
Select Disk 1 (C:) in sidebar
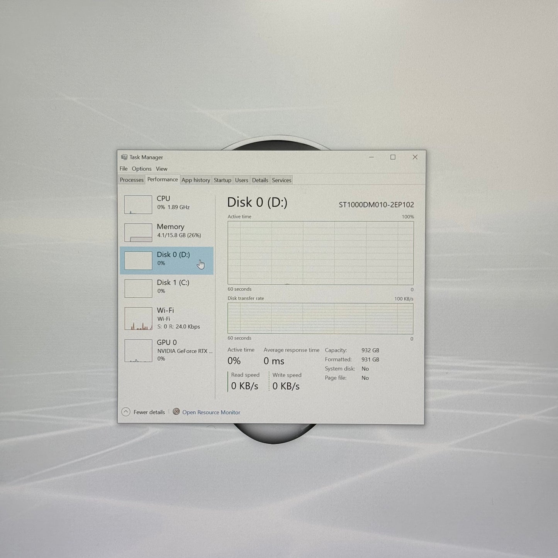pyautogui.click(x=166, y=288)
